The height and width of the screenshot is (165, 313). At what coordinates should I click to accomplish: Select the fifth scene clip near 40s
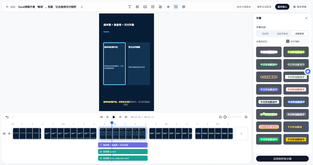coord(214,134)
